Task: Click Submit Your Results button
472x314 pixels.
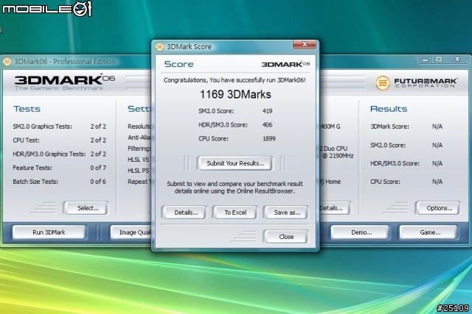Action: [235, 163]
